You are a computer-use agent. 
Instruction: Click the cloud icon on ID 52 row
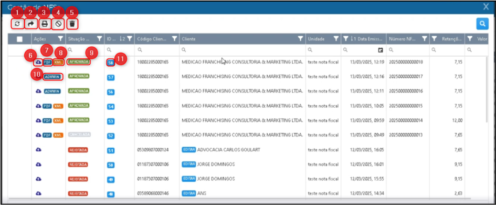(x=38, y=135)
